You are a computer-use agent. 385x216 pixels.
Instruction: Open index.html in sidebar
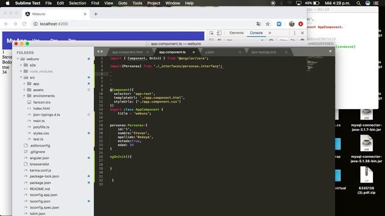point(42,108)
